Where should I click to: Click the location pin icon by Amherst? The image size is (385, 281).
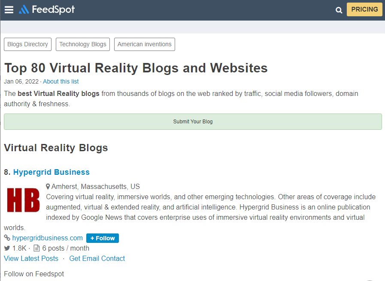tap(48, 186)
